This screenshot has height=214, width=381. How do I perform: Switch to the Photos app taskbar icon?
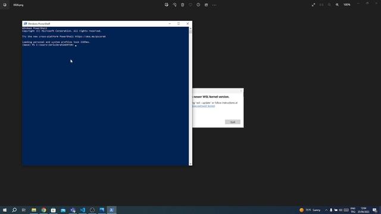pos(102,210)
